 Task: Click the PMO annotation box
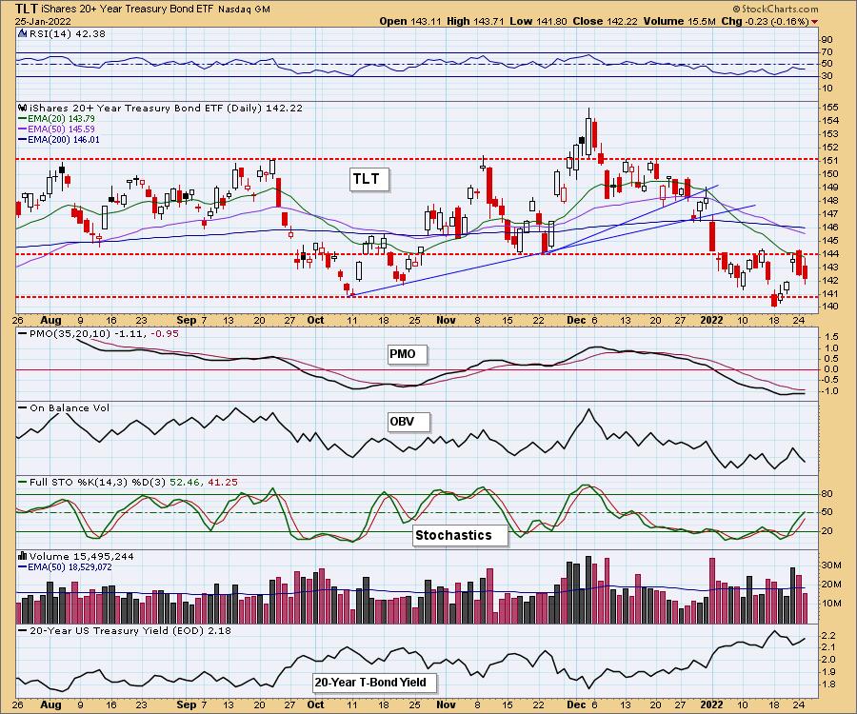406,354
